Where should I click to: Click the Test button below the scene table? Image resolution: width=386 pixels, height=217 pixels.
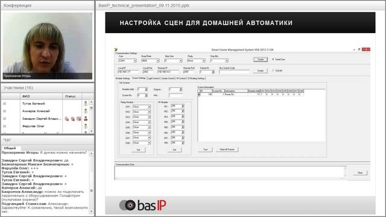[x=205, y=149]
